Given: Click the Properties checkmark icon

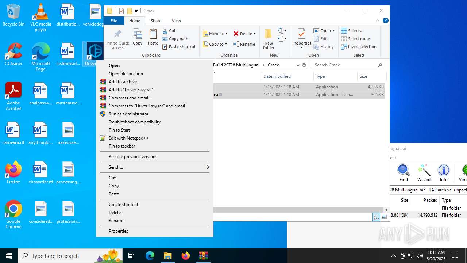Looking at the screenshot, I should (x=301, y=34).
